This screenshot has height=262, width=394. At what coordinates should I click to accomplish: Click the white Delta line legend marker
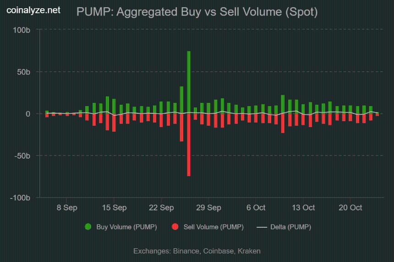tap(262, 227)
